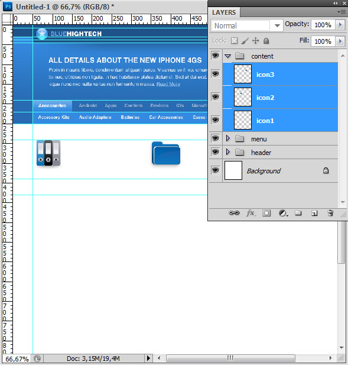Click the Layers panel scroll up arrow
The image size is (348, 365).
(x=343, y=56)
